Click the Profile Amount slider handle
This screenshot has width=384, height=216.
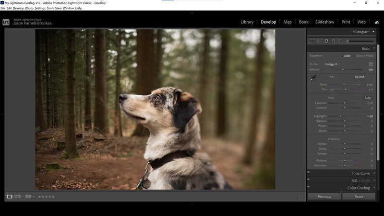343,70
